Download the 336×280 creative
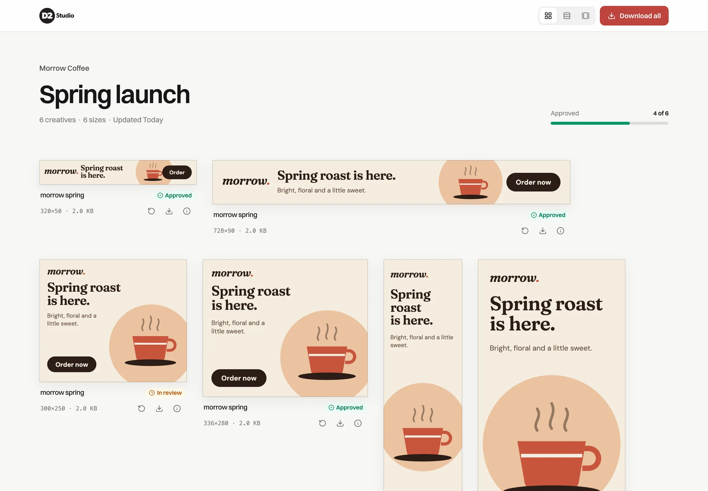Image resolution: width=708 pixels, height=491 pixels. point(340,423)
